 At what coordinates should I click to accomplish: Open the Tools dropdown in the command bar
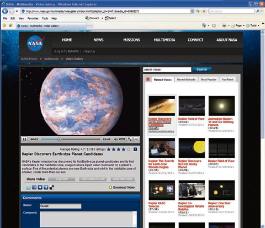pyautogui.click(x=253, y=25)
